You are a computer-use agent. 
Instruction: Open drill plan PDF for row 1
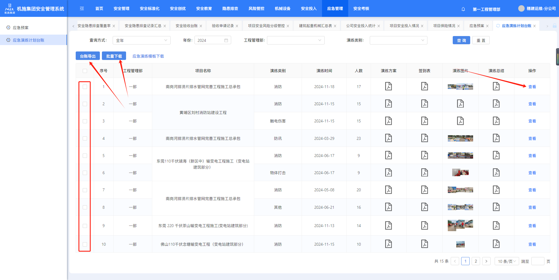click(388, 86)
